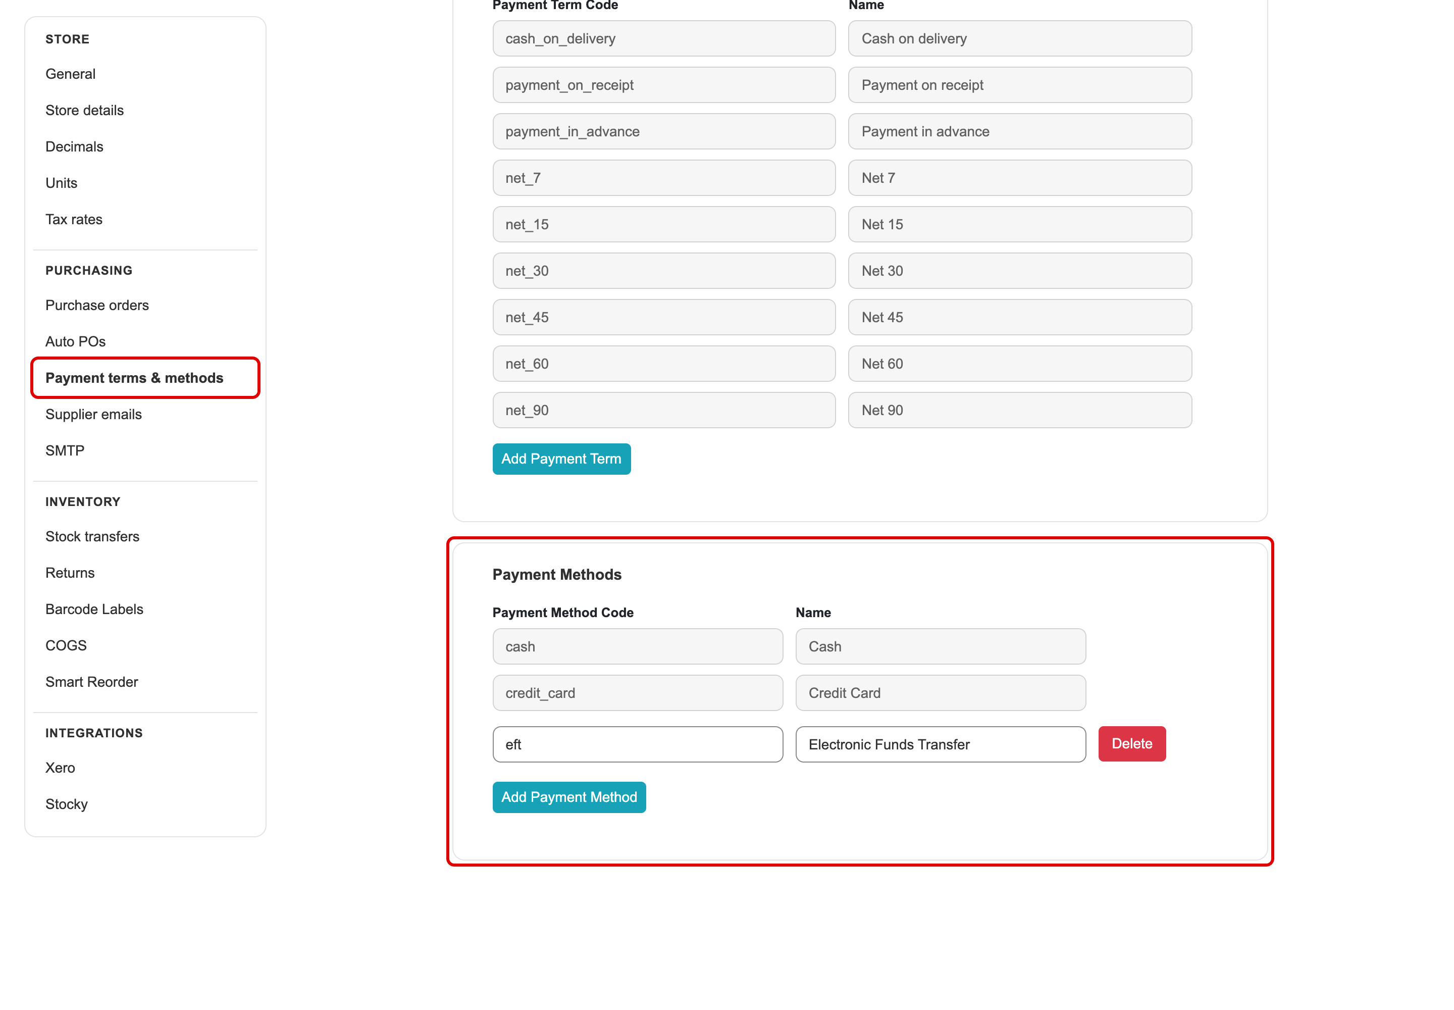Click the payment_on_receipt code field
The width and height of the screenshot is (1454, 1010).
[664, 85]
